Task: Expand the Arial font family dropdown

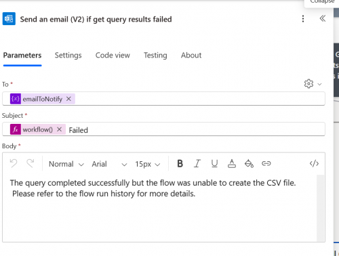Action: click(109, 164)
